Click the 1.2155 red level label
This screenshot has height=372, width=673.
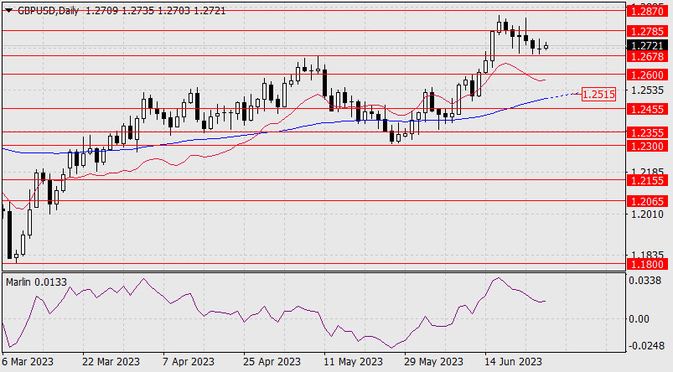pyautogui.click(x=646, y=179)
